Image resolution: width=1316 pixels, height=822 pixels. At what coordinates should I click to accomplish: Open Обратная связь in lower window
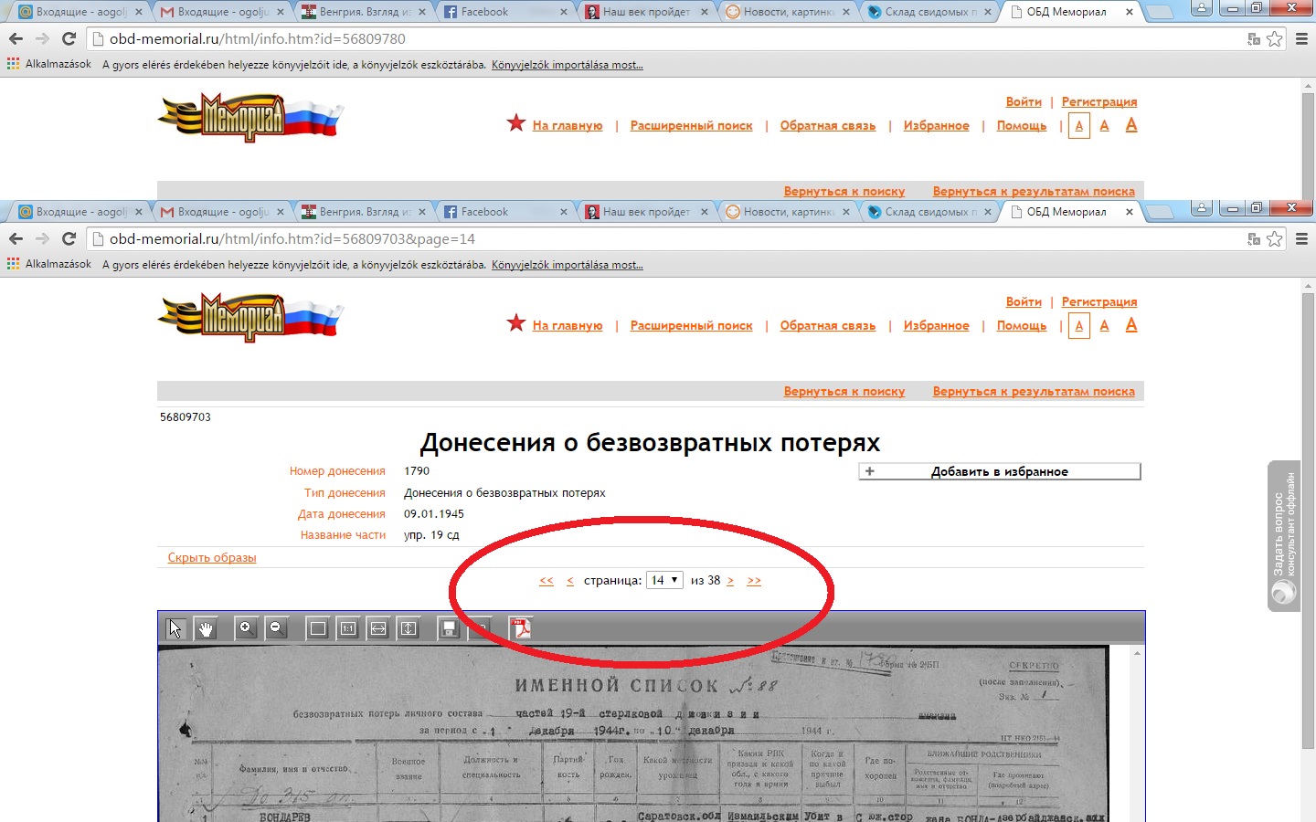828,325
